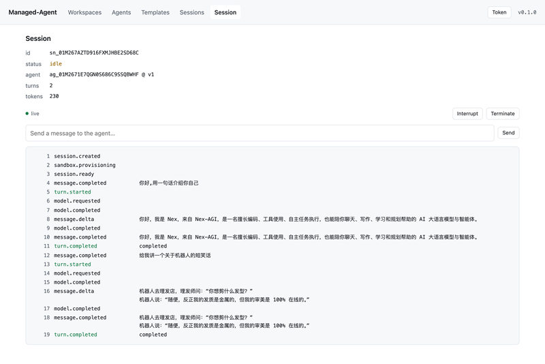Viewport: 545px width, 364px height.
Task: Focus the agent message input field
Action: pos(260,133)
